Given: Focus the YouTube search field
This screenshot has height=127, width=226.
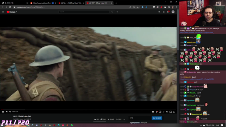Looking at the screenshot, I should click(x=84, y=12).
